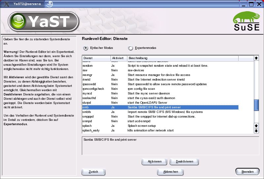
Task: Click description 'Splash screen setup'
Action: [142, 126]
